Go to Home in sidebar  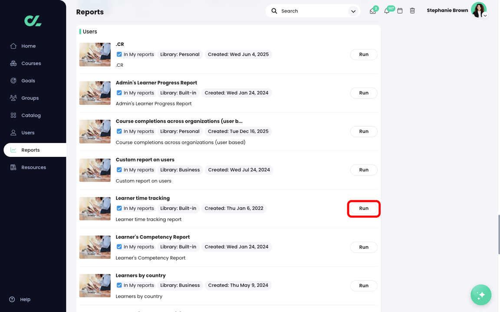point(28,46)
